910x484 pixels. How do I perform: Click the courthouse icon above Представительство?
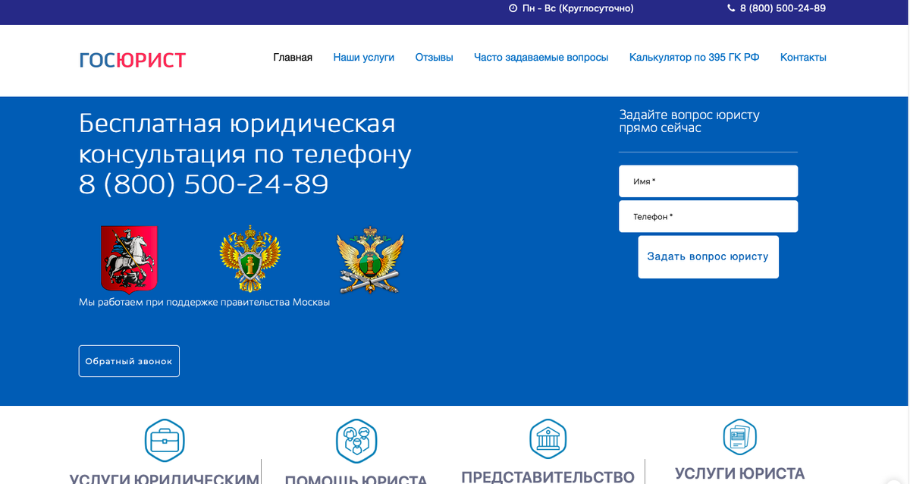(548, 438)
